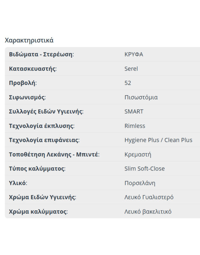Viewport: 200px width, 255px height.
Task: Click the Βιδώματα - Στερέωση label
Action: (41, 54)
